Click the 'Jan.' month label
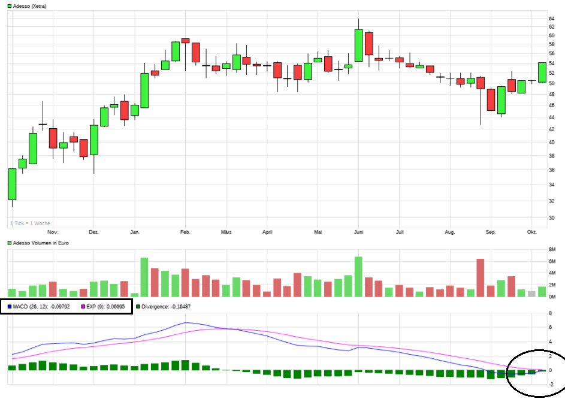Screen dimensions: 565x399 (135, 232)
